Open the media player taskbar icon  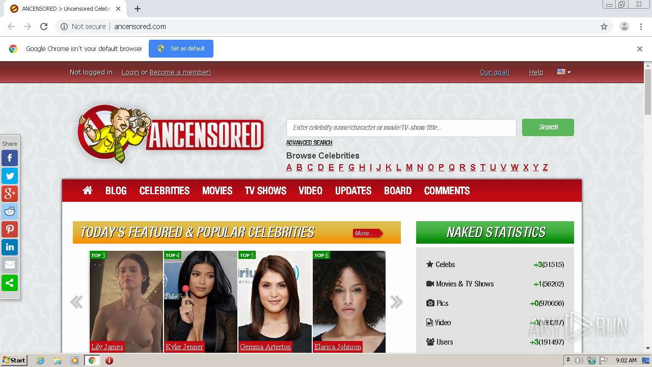point(75,360)
